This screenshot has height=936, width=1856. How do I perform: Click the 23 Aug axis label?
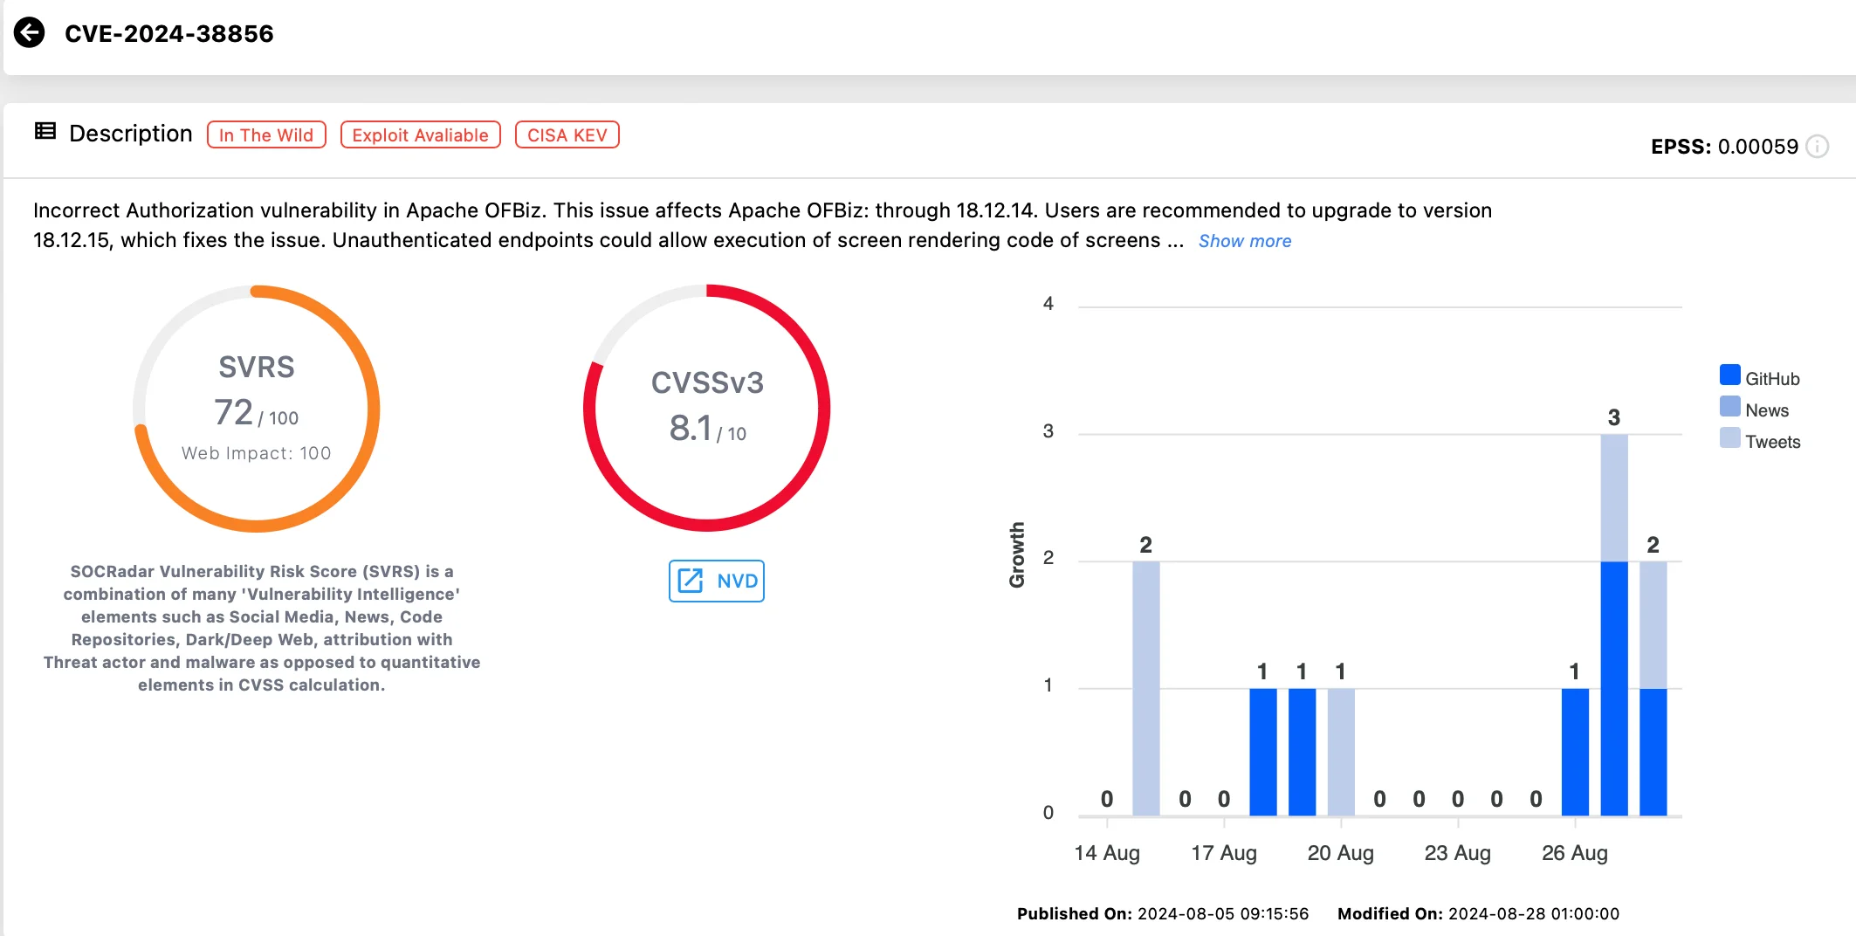click(1458, 853)
